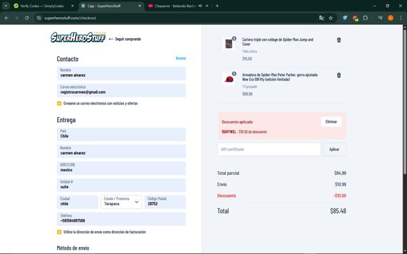Open the blue shield extension icon
The width and height of the screenshot is (407, 254).
click(345, 18)
